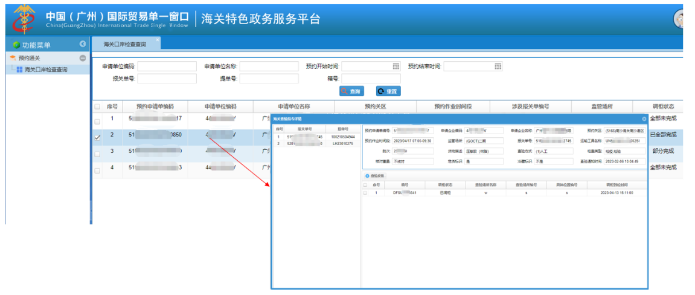Check the checkbox for row 1
Screen dimensions: 695x295
(97, 122)
